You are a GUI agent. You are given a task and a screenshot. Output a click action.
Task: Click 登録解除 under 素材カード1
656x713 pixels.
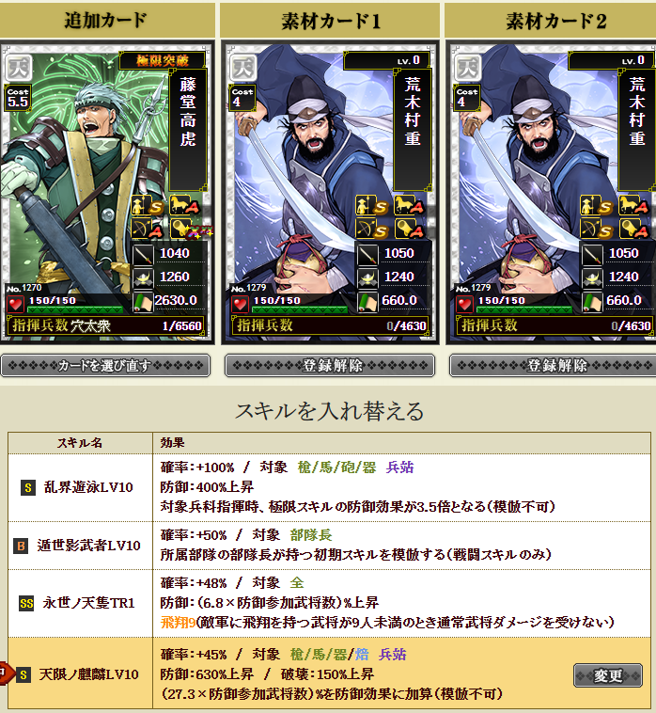330,366
